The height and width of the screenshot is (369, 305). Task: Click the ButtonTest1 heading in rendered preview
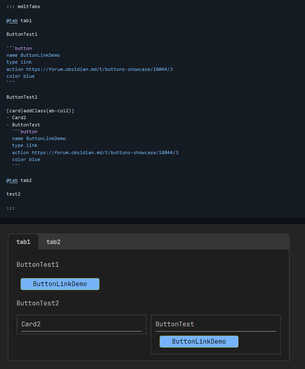(37, 264)
